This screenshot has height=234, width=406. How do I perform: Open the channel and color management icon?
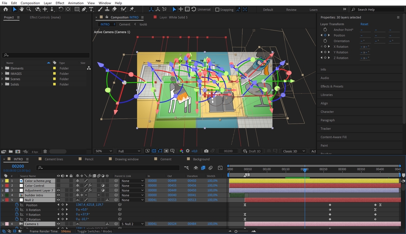tap(181, 151)
